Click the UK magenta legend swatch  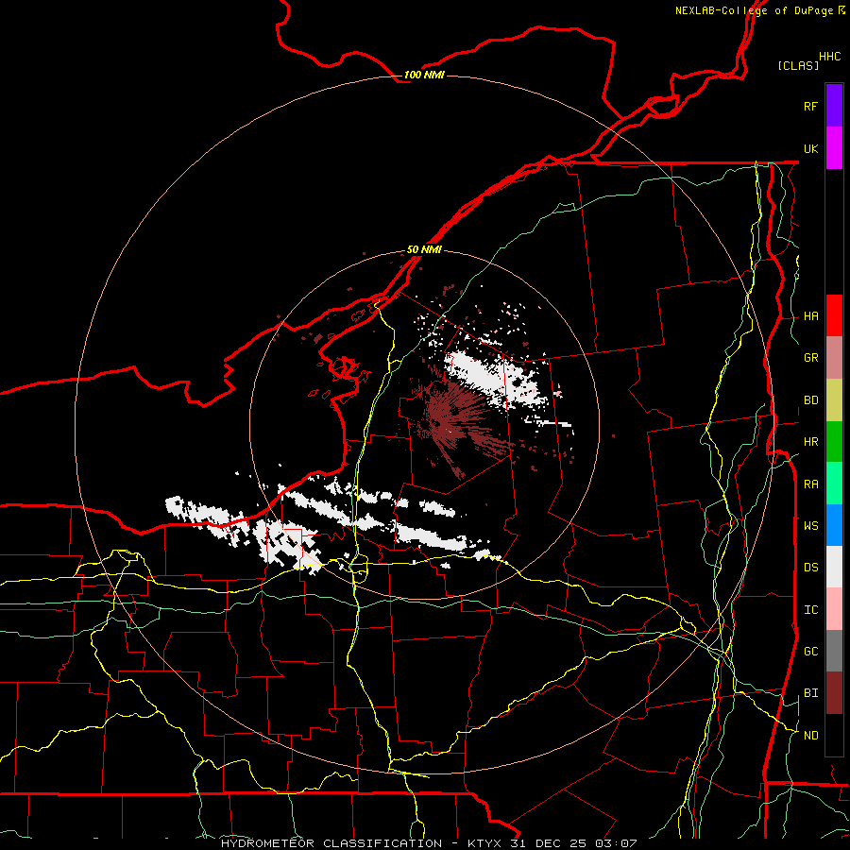point(834,148)
